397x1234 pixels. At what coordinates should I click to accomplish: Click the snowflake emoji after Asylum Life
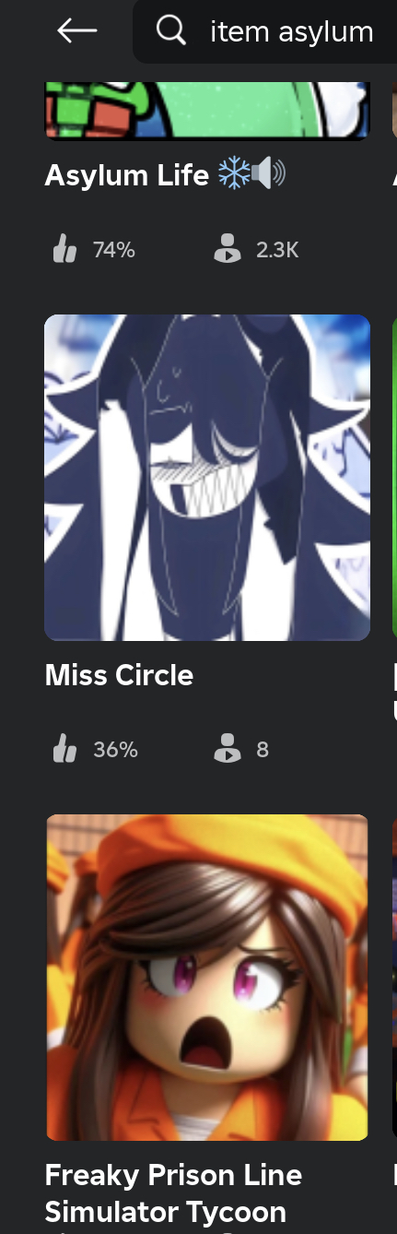pyautogui.click(x=234, y=173)
